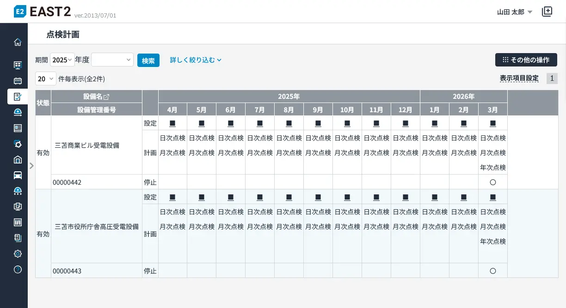Click the warehouse building sidebar icon
The height and width of the screenshot is (308, 566).
[x=18, y=159]
